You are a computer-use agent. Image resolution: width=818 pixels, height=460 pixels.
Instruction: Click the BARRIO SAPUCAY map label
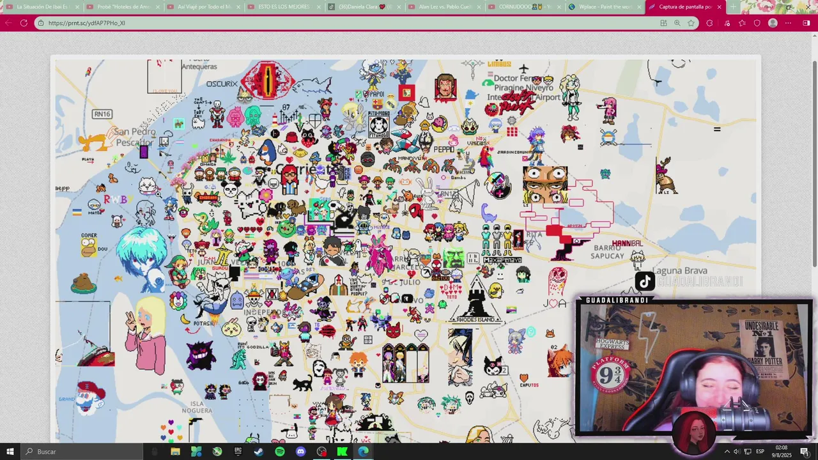[607, 252]
